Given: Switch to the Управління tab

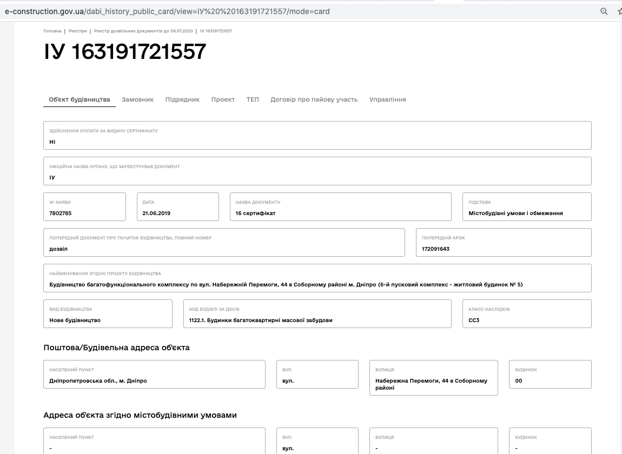Looking at the screenshot, I should pyautogui.click(x=388, y=99).
